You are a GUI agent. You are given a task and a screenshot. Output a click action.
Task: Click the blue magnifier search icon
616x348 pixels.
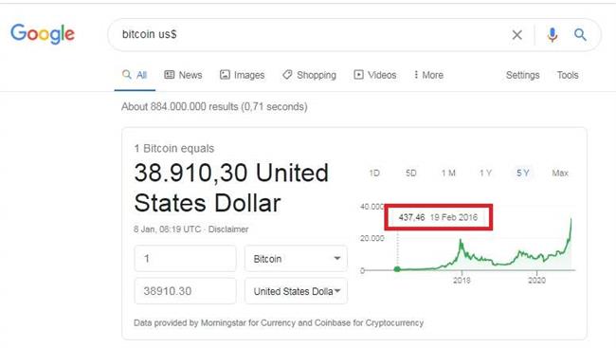click(x=580, y=35)
